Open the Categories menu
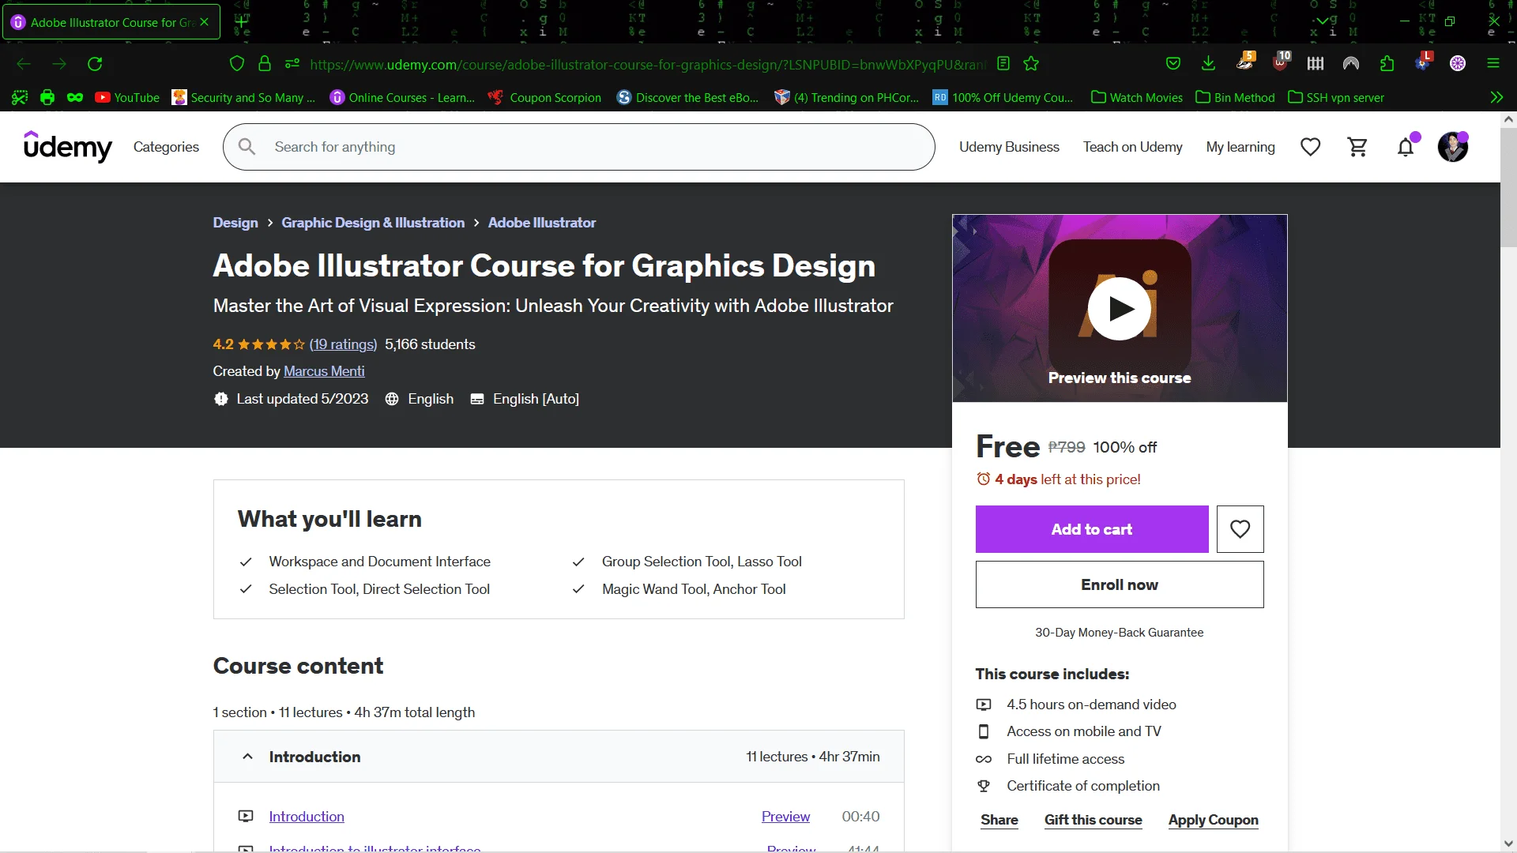 [166, 147]
